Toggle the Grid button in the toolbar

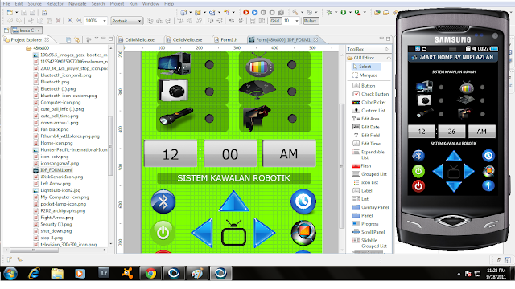tap(275, 21)
